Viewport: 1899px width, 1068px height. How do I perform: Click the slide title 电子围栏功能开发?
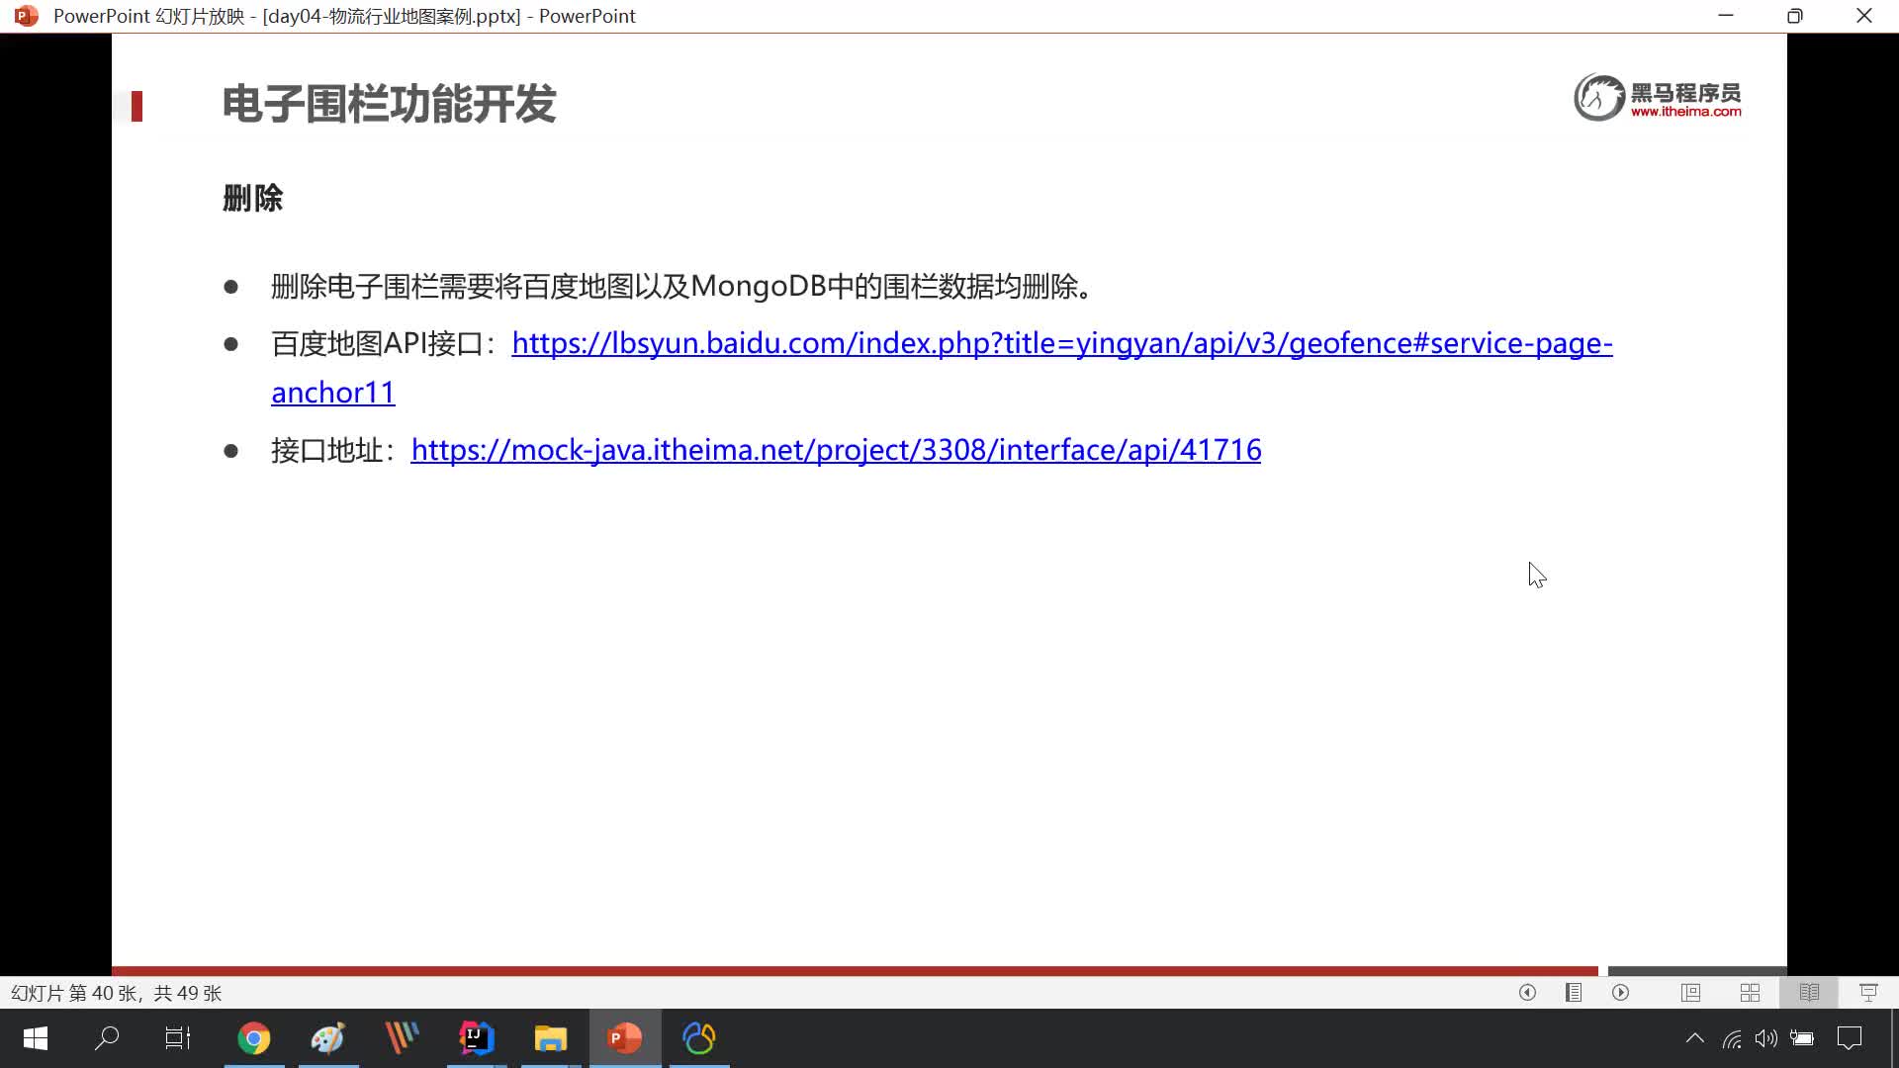pyautogui.click(x=389, y=104)
